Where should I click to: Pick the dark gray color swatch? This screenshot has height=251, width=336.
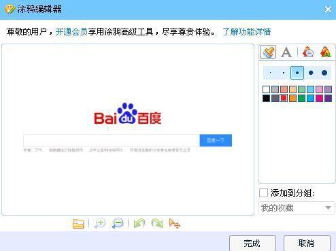(275, 98)
